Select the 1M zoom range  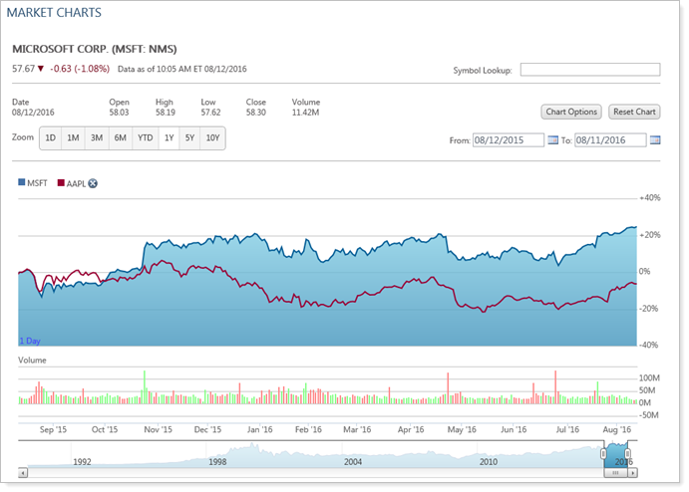pos(73,138)
